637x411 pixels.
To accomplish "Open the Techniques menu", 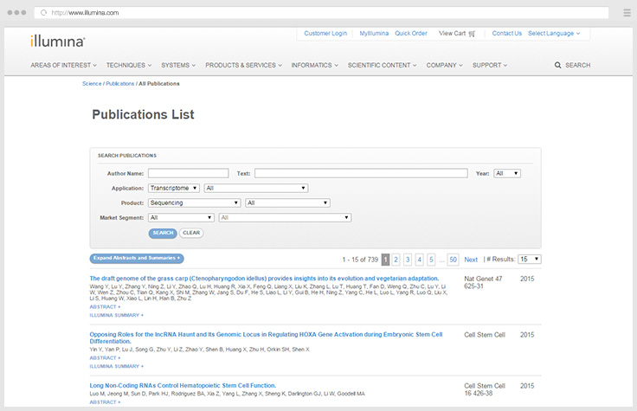I will [x=128, y=65].
